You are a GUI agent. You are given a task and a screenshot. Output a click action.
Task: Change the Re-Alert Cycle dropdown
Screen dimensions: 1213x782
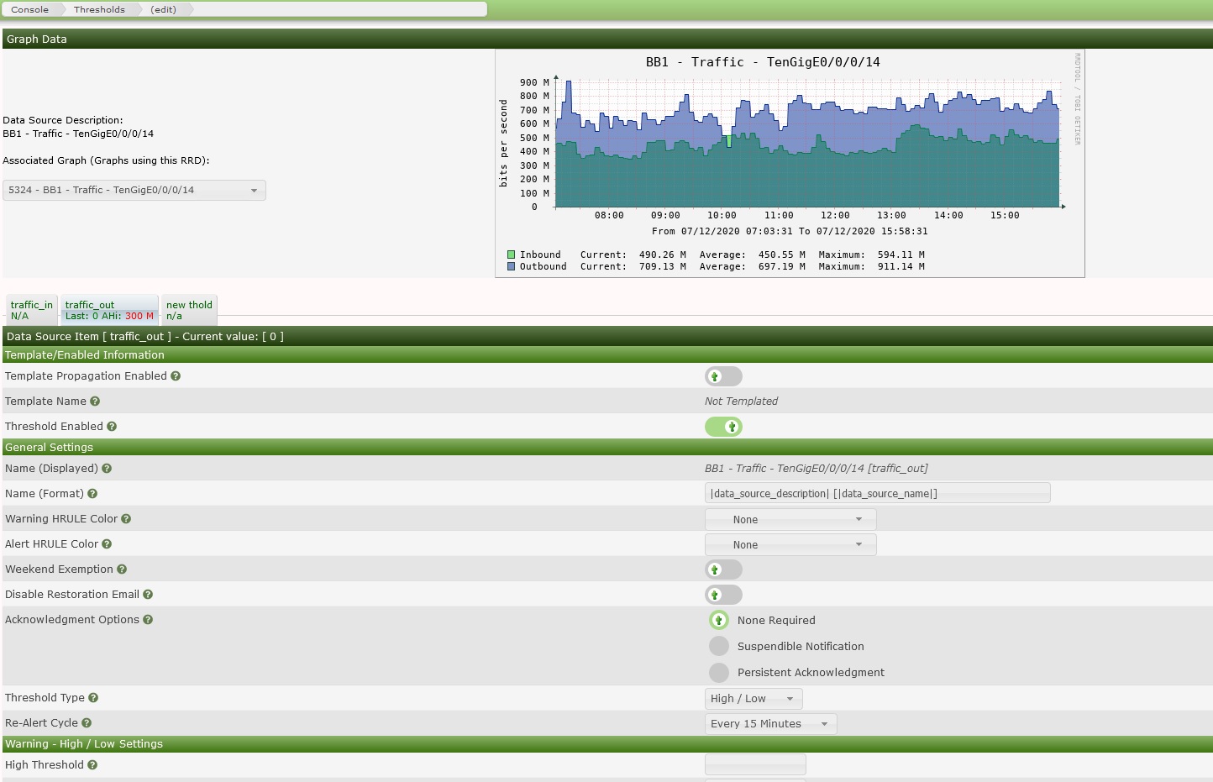[x=769, y=723]
